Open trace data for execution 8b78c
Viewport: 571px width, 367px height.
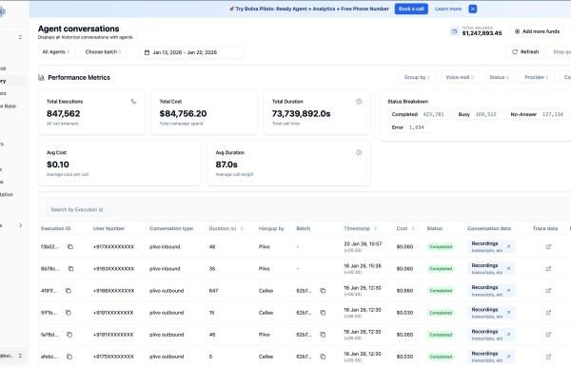coord(548,269)
